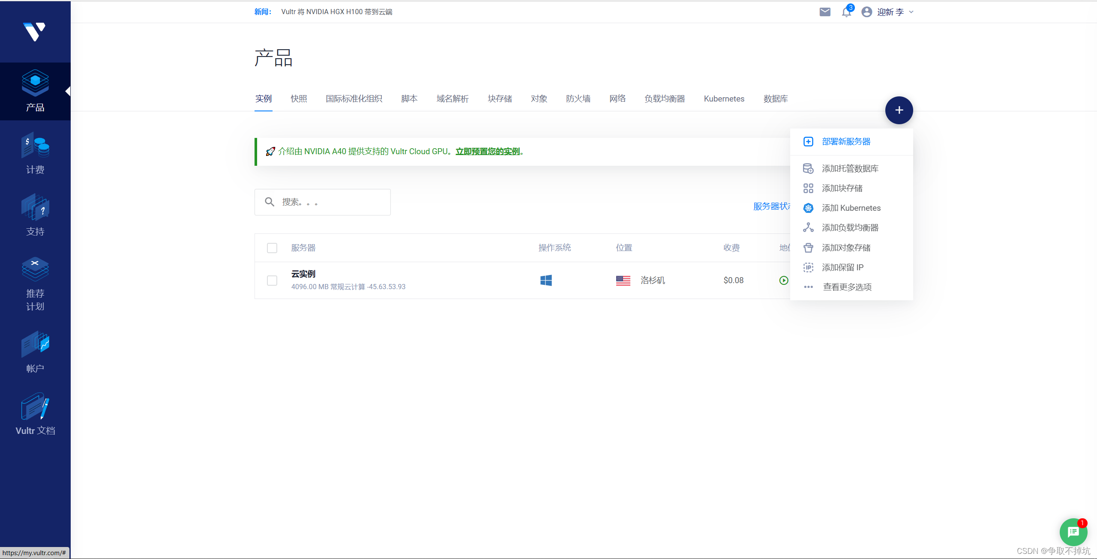This screenshot has width=1097, height=559.
Task: Switch to the 防火墙 firewall tab
Action: (578, 99)
